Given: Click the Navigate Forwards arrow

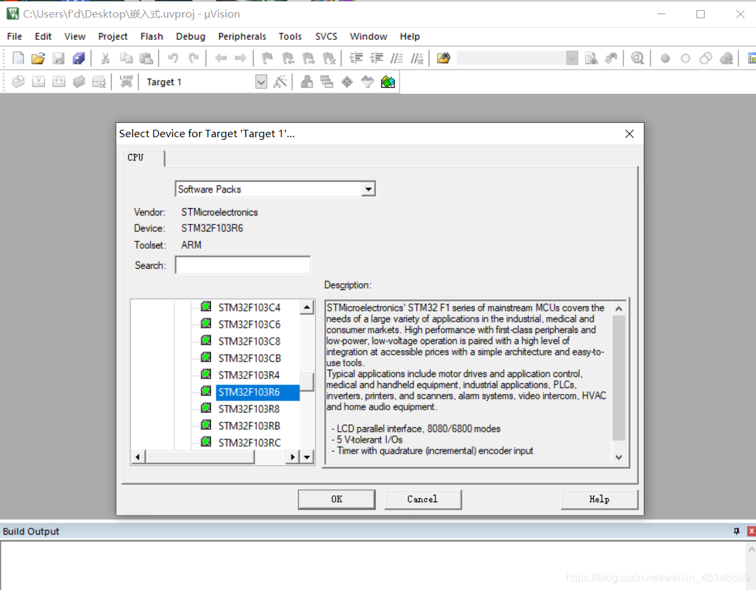Looking at the screenshot, I should click(241, 58).
